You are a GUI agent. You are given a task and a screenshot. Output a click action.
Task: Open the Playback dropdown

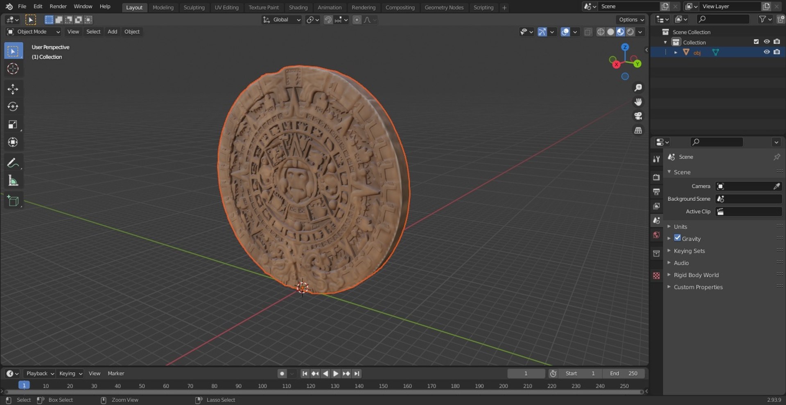pyautogui.click(x=40, y=374)
